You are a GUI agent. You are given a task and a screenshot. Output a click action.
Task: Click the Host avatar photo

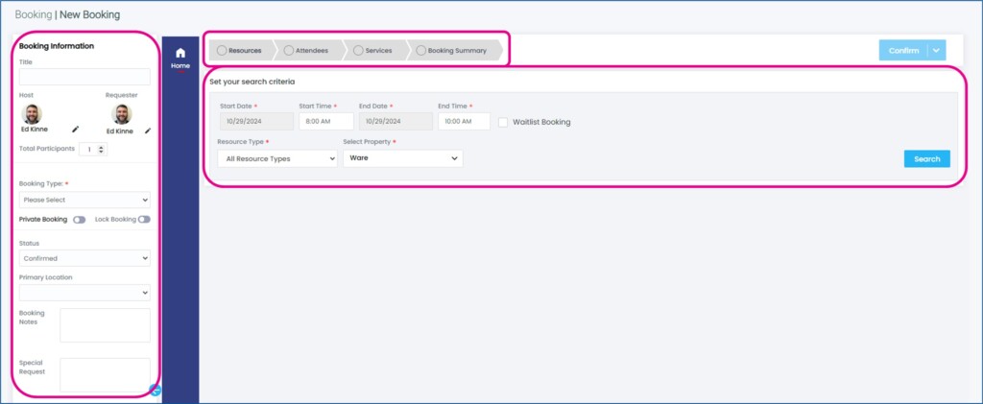tap(32, 114)
